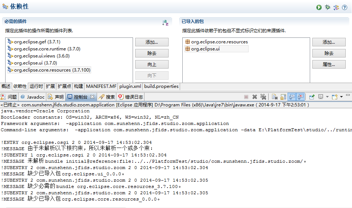The height and width of the screenshot is (208, 352).
Task: Toggle console Scroll Lock
Action: (x=283, y=97)
